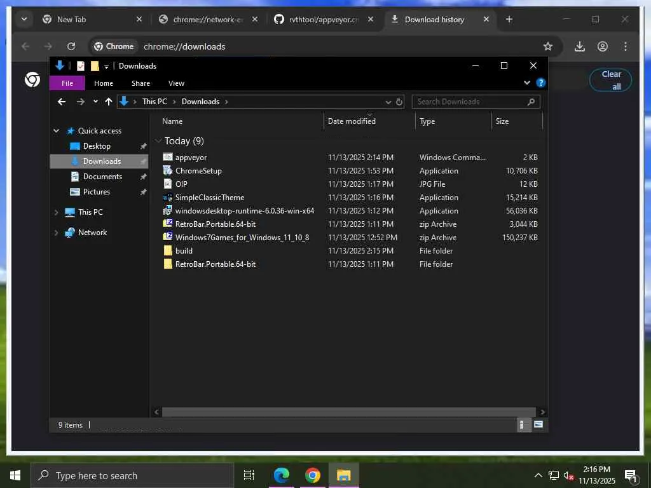Open Microsoft Edge from taskbar

281,475
